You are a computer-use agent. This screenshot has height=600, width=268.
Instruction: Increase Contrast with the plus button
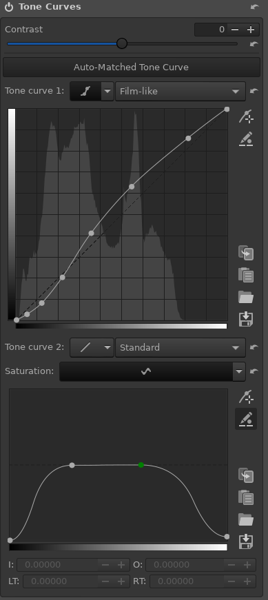(250, 30)
